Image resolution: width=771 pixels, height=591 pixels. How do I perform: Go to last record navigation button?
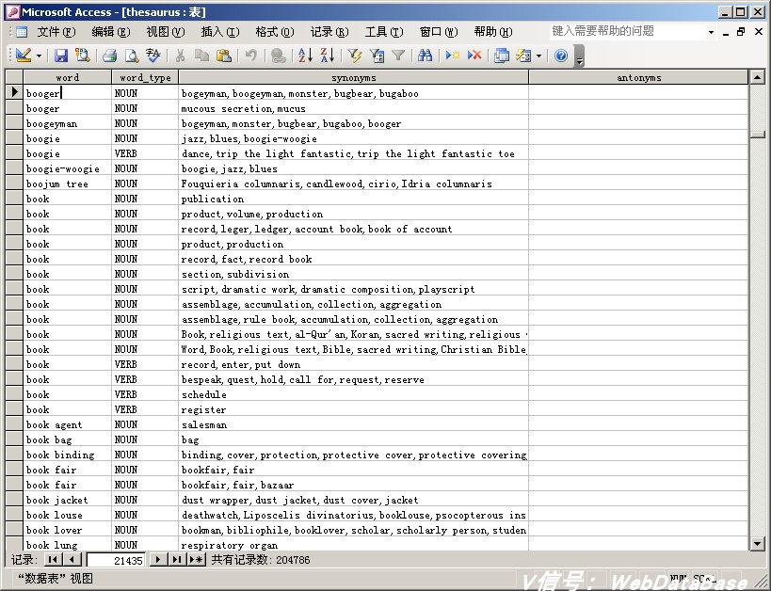177,560
